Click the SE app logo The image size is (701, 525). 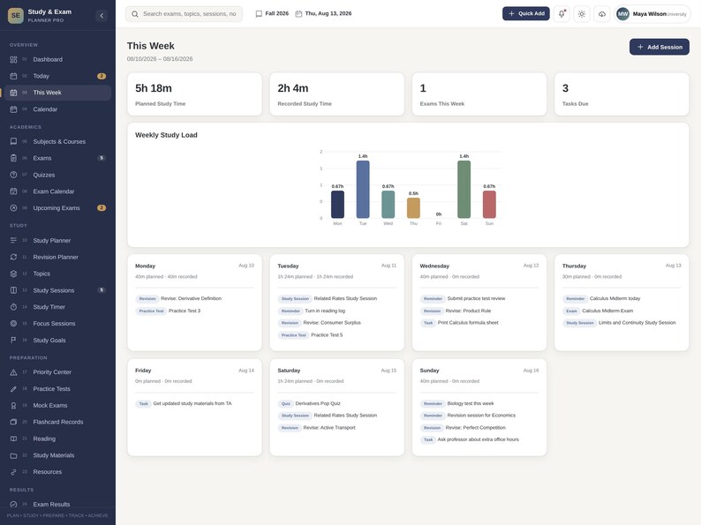[x=16, y=15]
